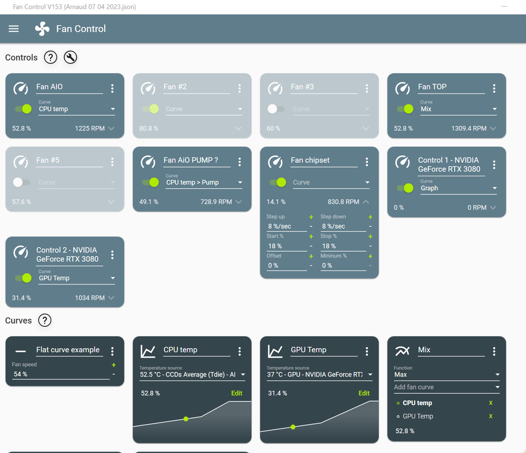Screen dimensions: 526x453
Task: Remove CPU temp from Mix curve
Action: [x=491, y=403]
